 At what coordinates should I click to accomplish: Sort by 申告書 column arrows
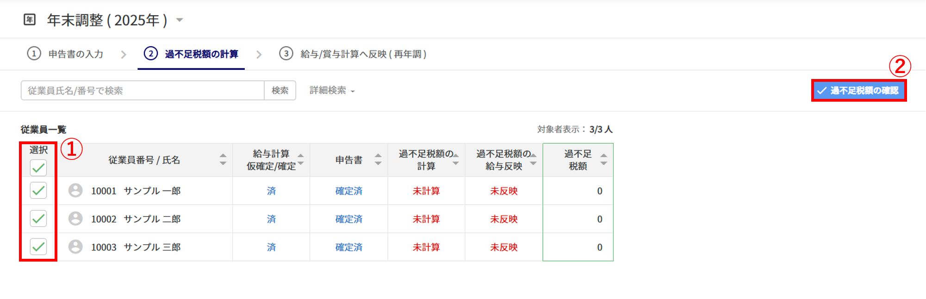(x=378, y=159)
